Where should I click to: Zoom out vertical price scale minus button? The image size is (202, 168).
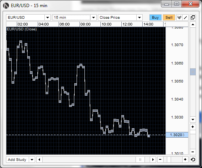click(x=193, y=152)
